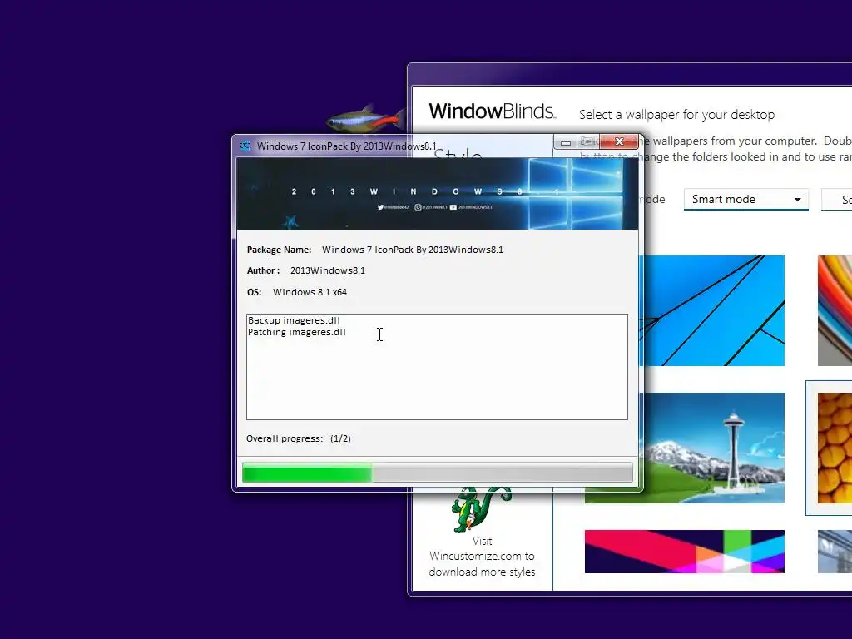
Task: Select the blue geometric lines wallpaper thumbnail
Action: click(x=714, y=310)
